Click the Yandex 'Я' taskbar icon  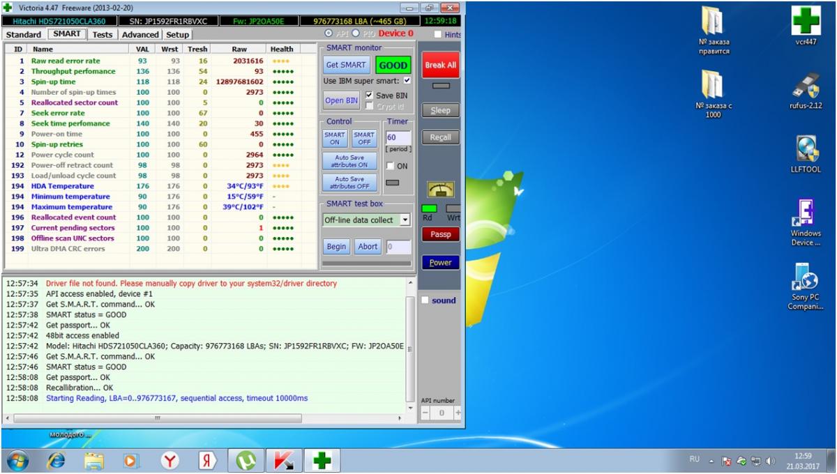pos(207,461)
